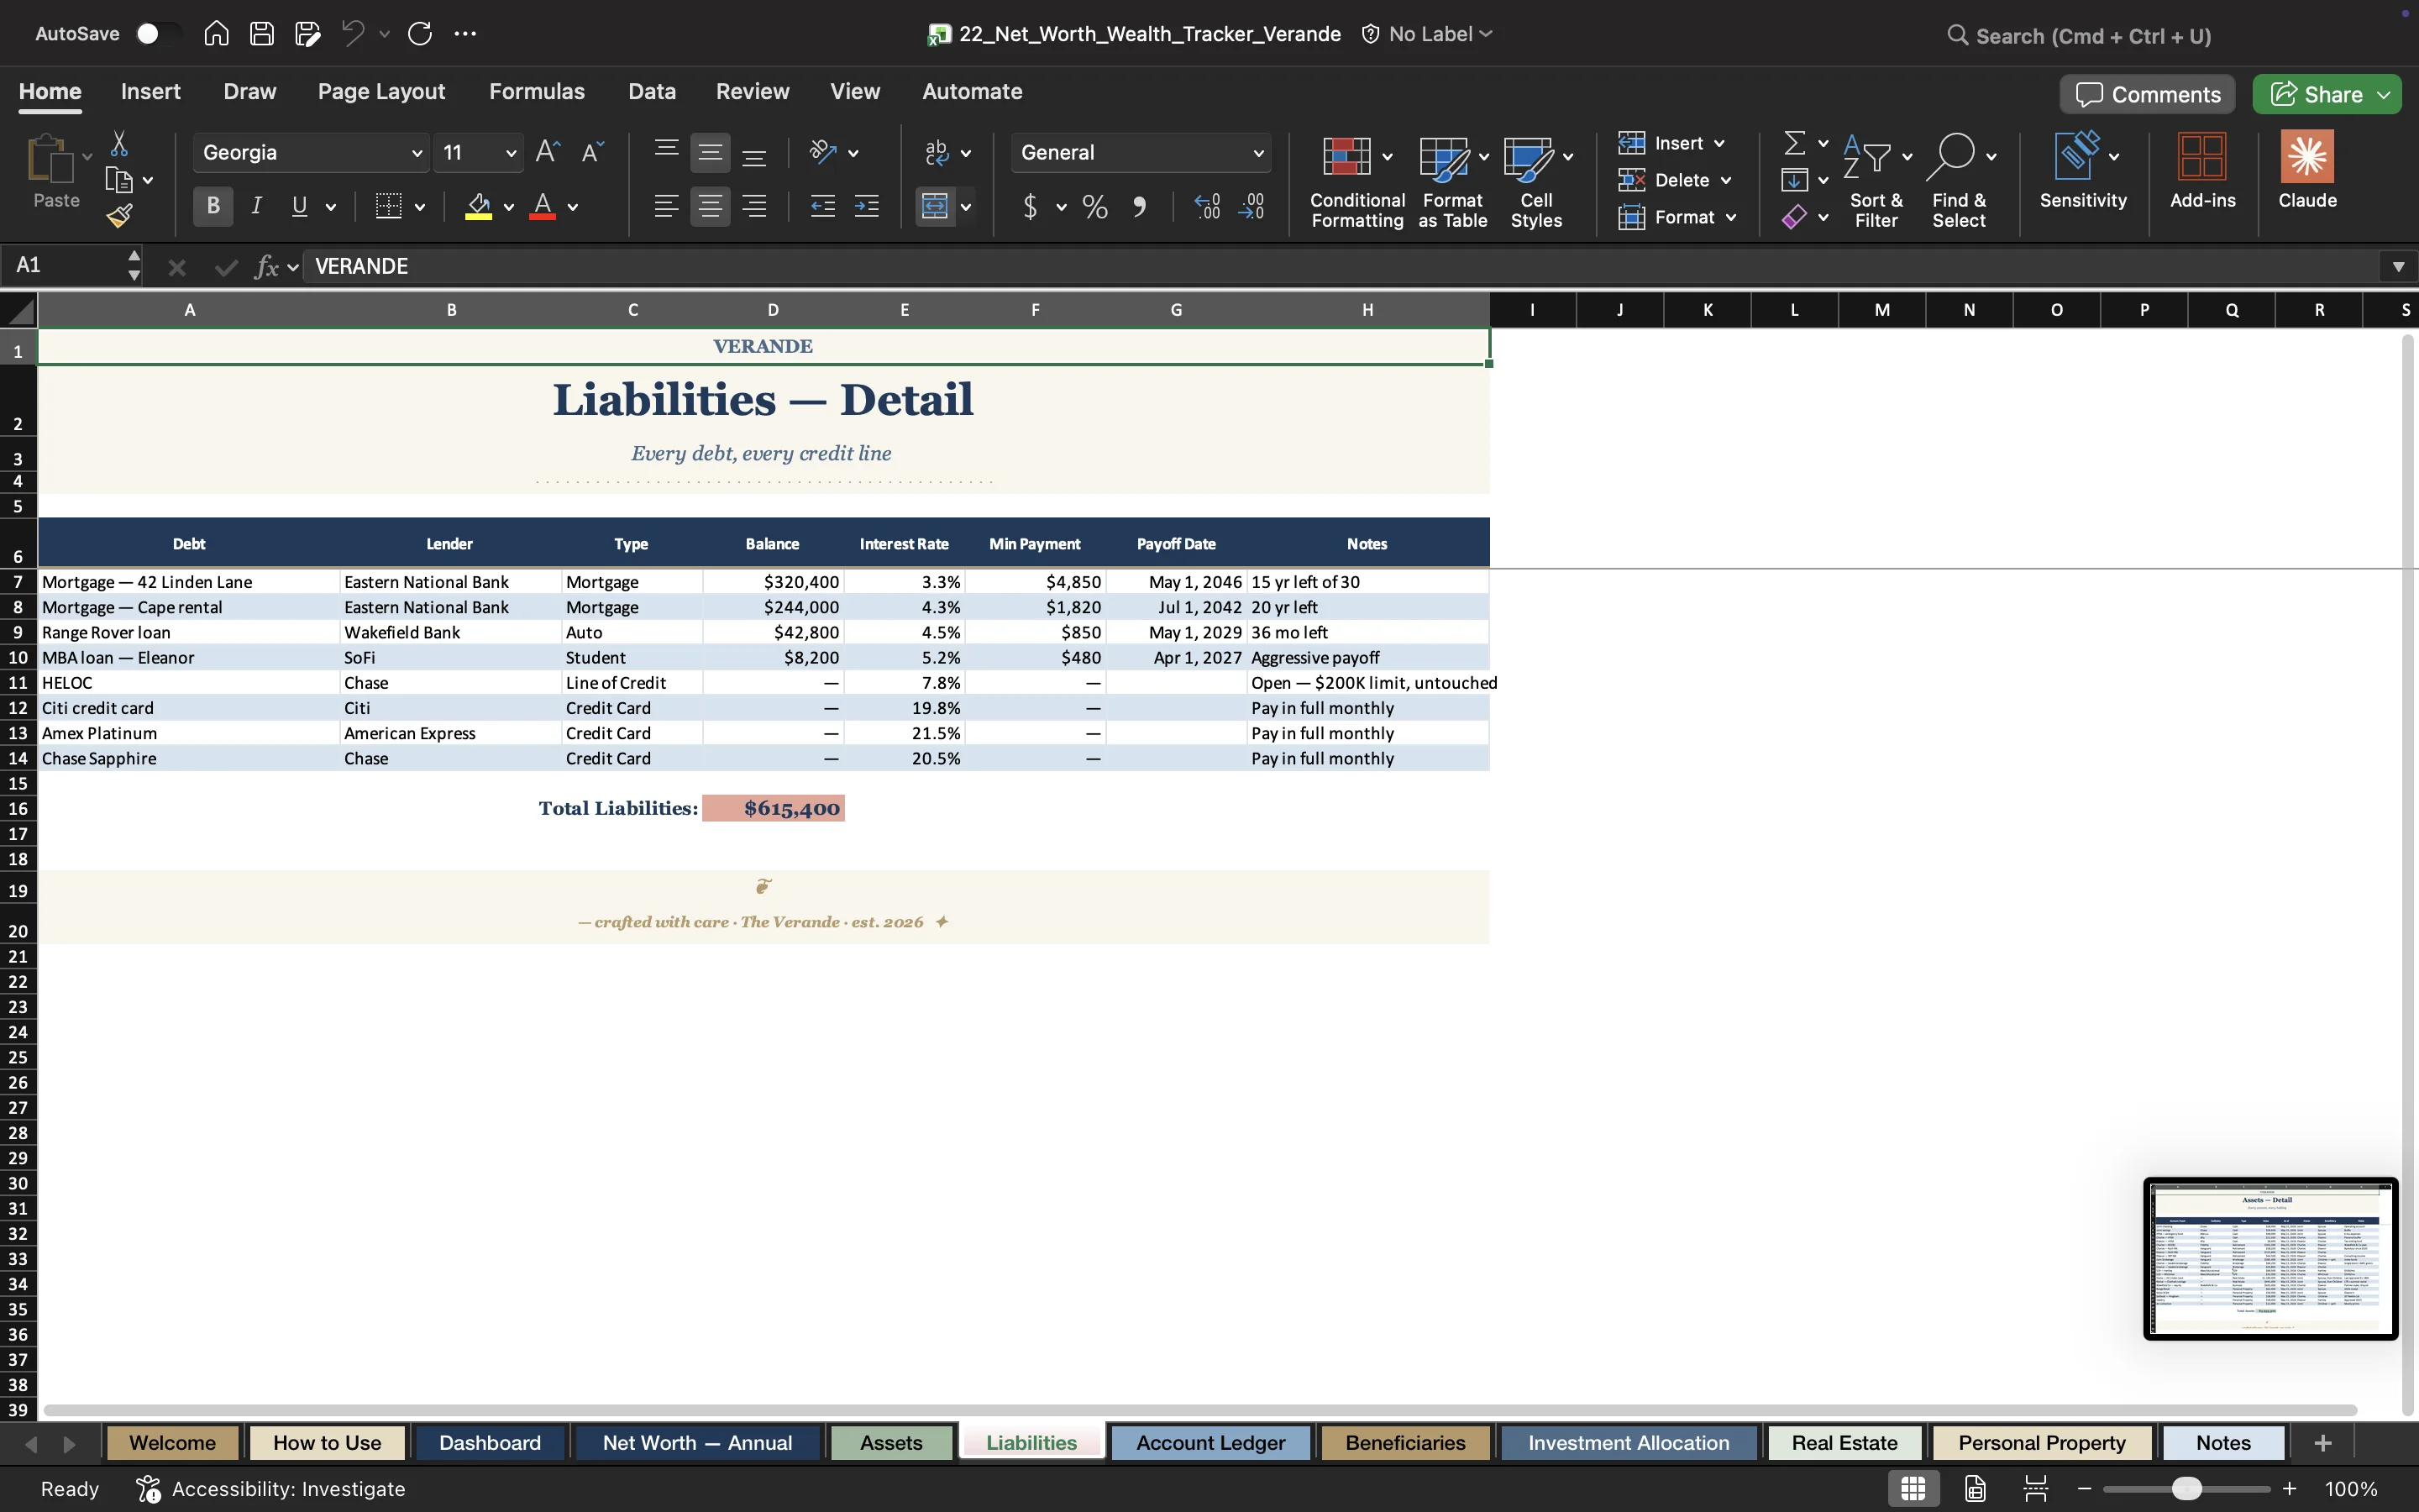The height and width of the screenshot is (1512, 2419).
Task: Click Accessibility: Investigate in status bar
Action: [x=271, y=1488]
